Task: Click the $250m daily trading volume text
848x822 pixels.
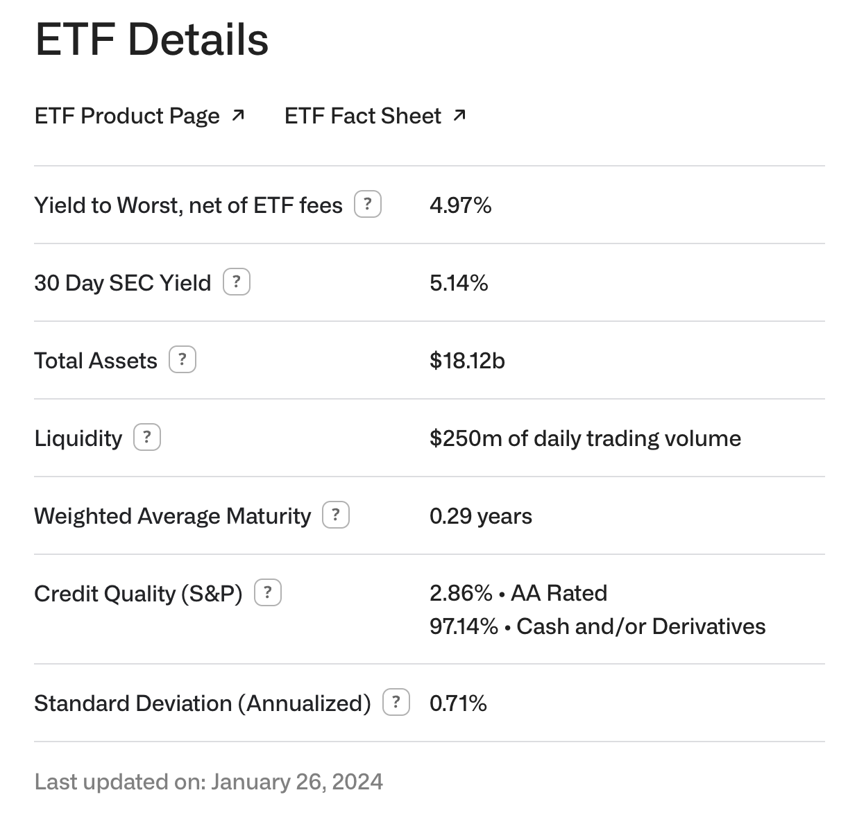Action: click(585, 438)
